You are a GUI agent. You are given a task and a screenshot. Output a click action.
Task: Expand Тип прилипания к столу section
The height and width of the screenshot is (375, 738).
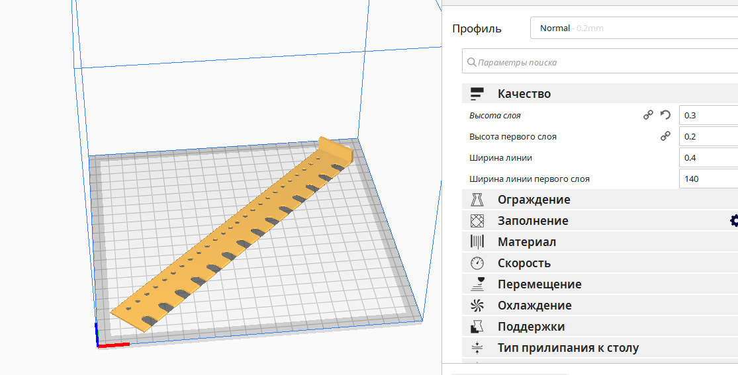(568, 348)
